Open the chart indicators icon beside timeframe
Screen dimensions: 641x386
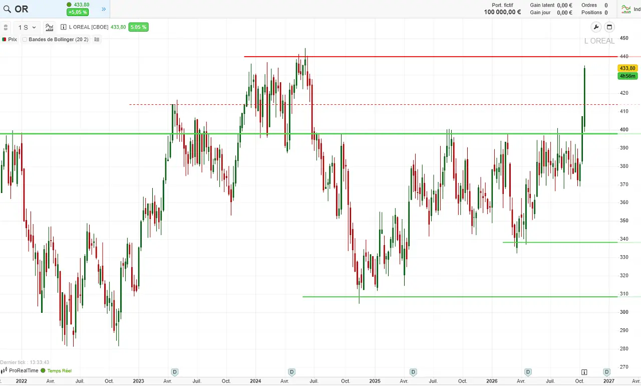[49, 28]
